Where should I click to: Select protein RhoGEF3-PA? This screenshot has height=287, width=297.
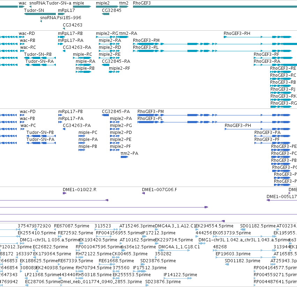(272, 136)
